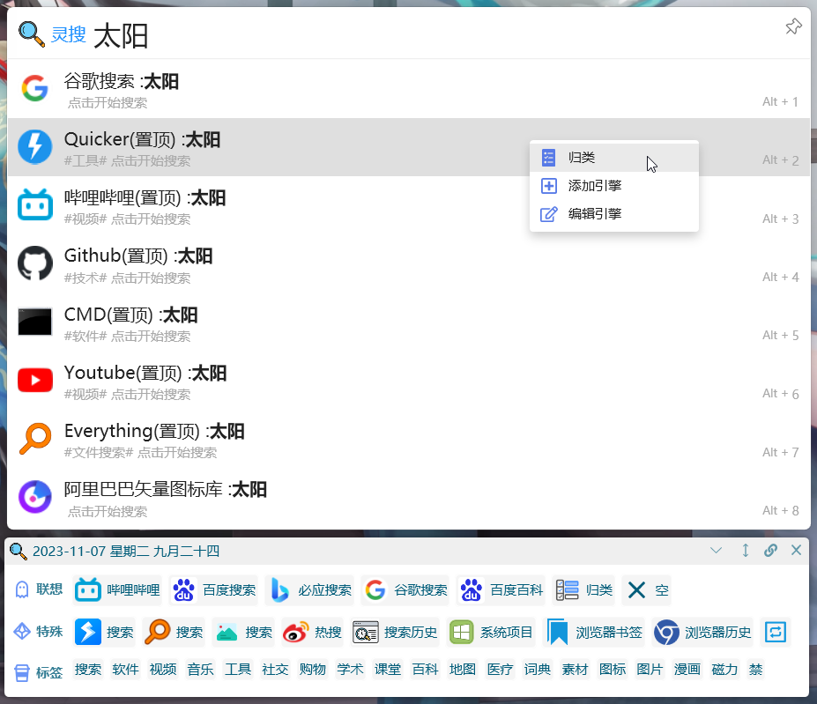Select the 词典 tag
Viewport: 817px width, 704px height.
538,669
